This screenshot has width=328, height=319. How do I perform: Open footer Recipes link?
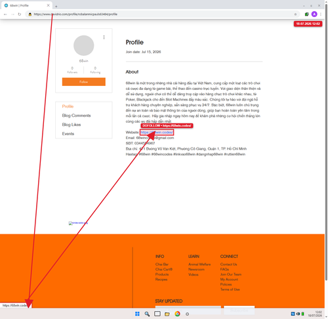(x=161, y=280)
